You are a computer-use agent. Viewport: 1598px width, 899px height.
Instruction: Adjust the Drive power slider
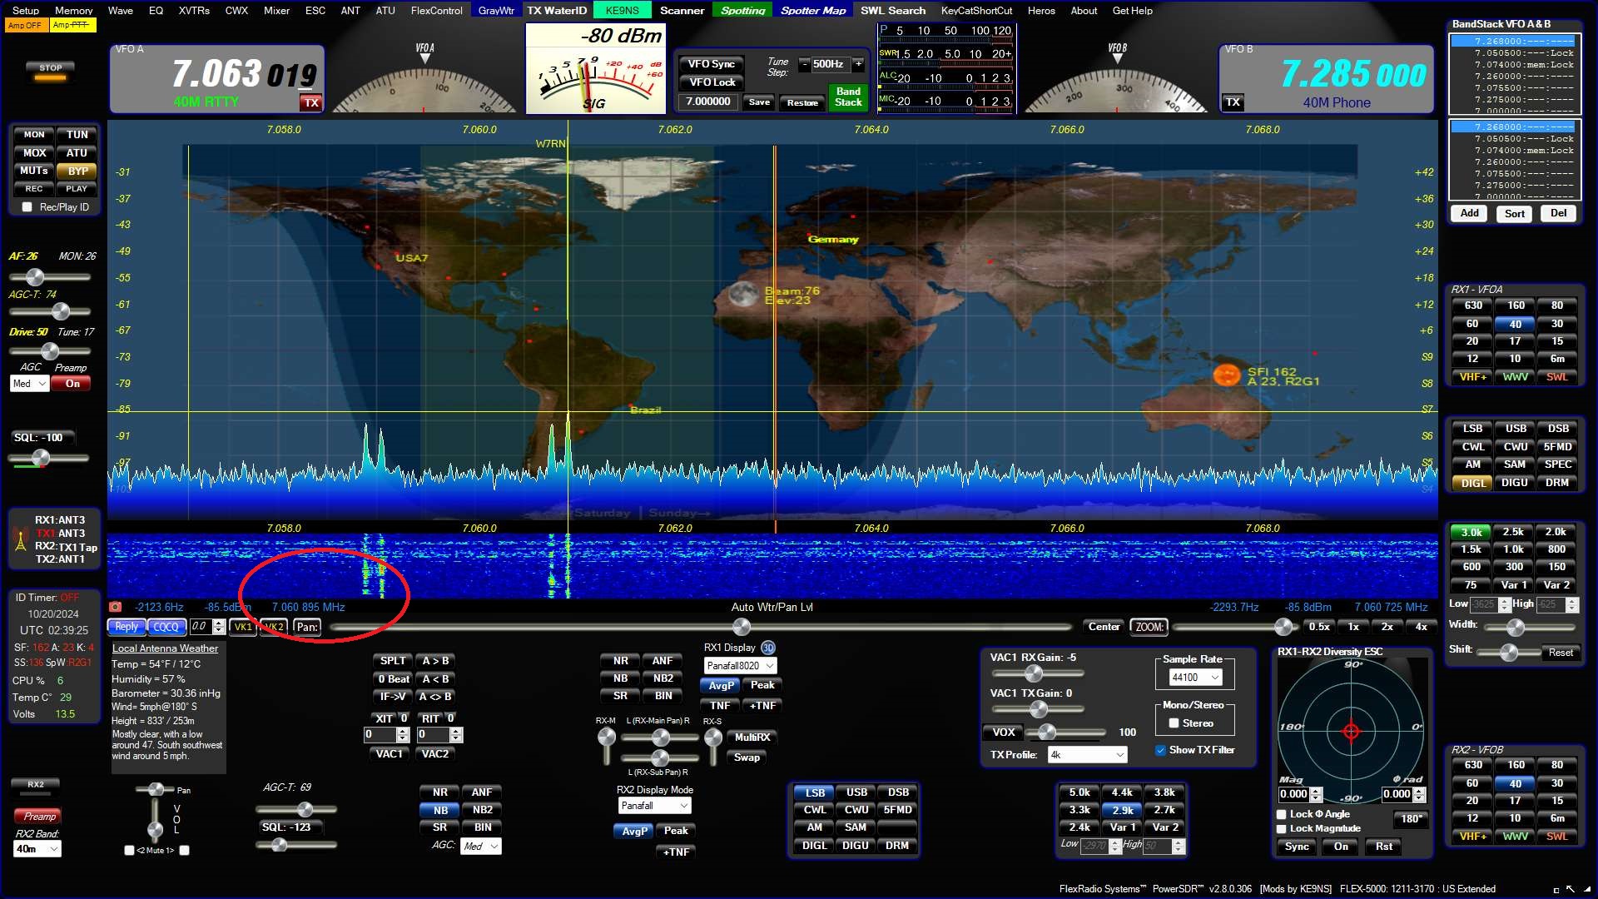50,351
